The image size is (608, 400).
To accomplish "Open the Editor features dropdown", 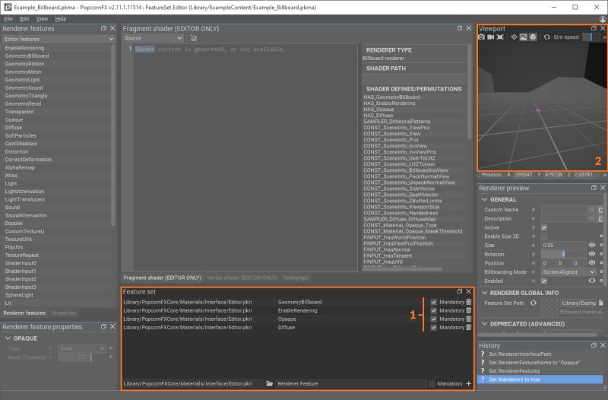I will point(59,39).
